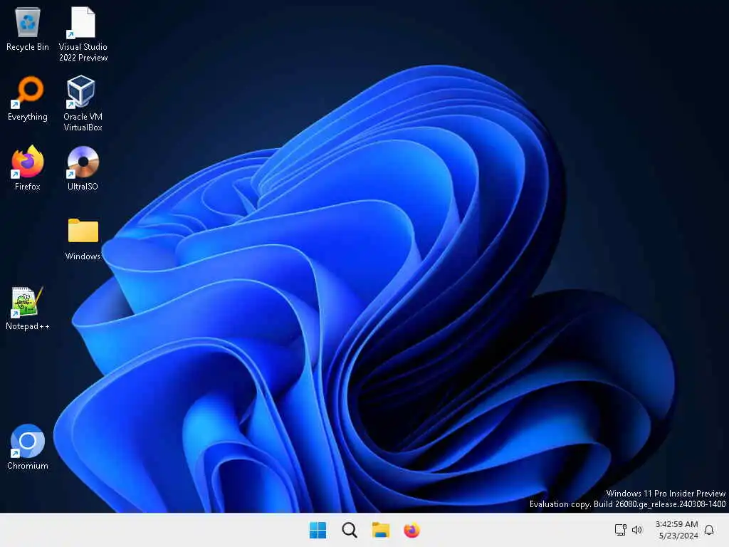Click the "Chromium" label text
This screenshot has width=729, height=547.
tap(28, 466)
